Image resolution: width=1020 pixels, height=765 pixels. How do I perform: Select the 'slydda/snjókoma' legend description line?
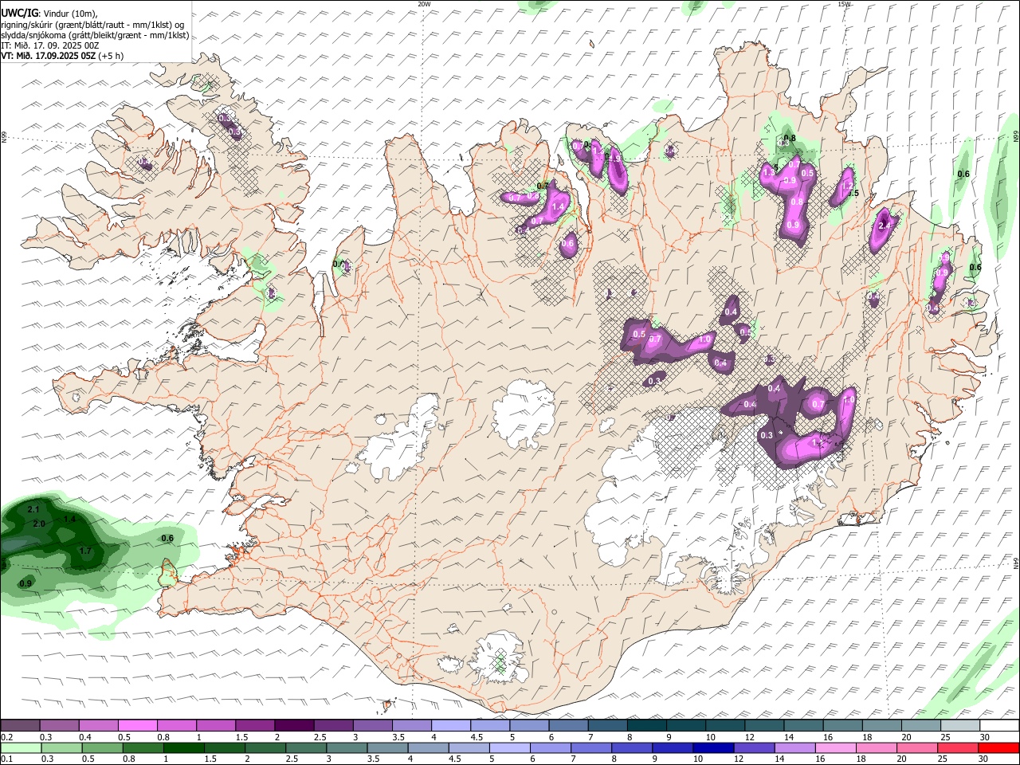tap(94, 35)
